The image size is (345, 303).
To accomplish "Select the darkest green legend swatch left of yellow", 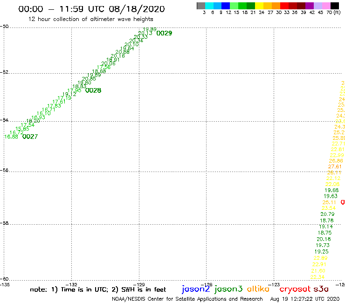I will tap(251, 6).
